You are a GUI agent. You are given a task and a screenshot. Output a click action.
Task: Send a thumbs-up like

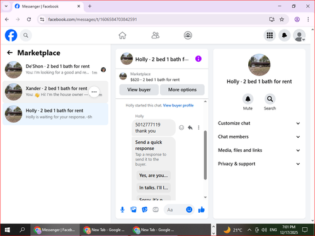(202, 210)
